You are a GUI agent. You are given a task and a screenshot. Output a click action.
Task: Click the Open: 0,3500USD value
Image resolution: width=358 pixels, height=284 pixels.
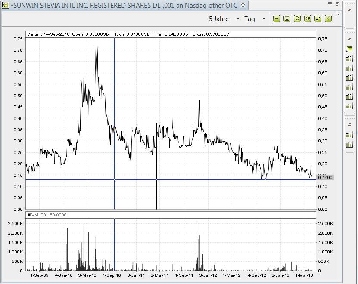click(x=90, y=34)
